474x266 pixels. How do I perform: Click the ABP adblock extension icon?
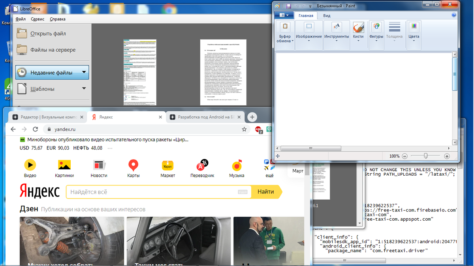259,129
